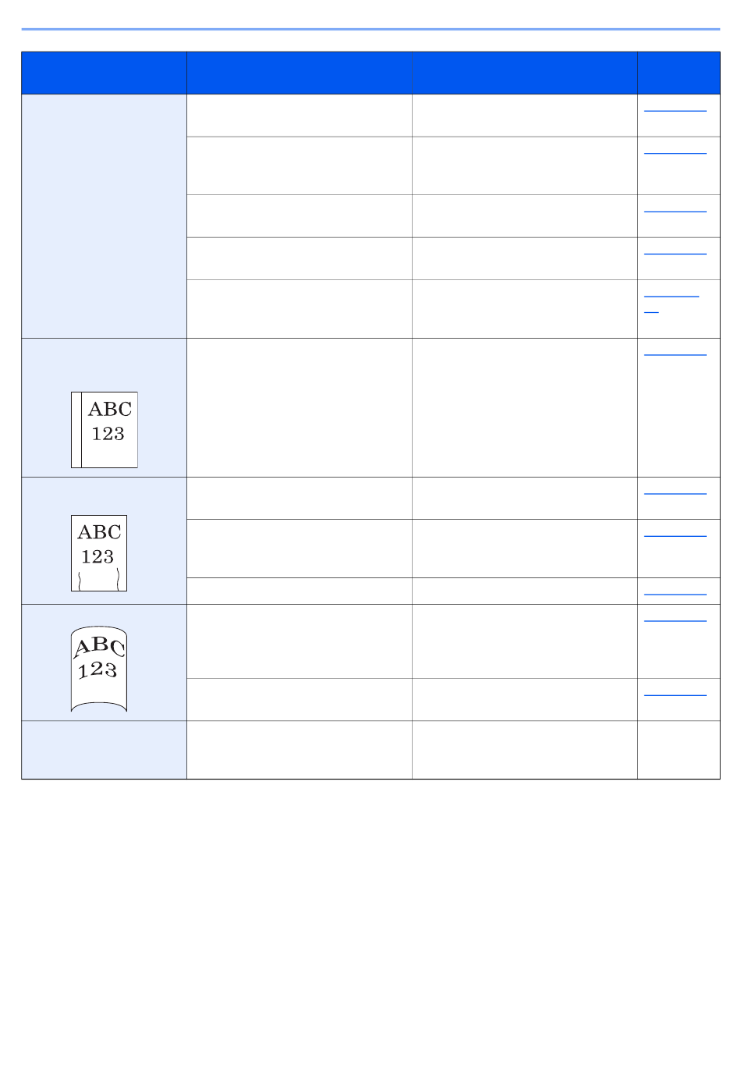Click the thin blue rule above the table
Screen dimensions: 741x1069
[370, 30]
